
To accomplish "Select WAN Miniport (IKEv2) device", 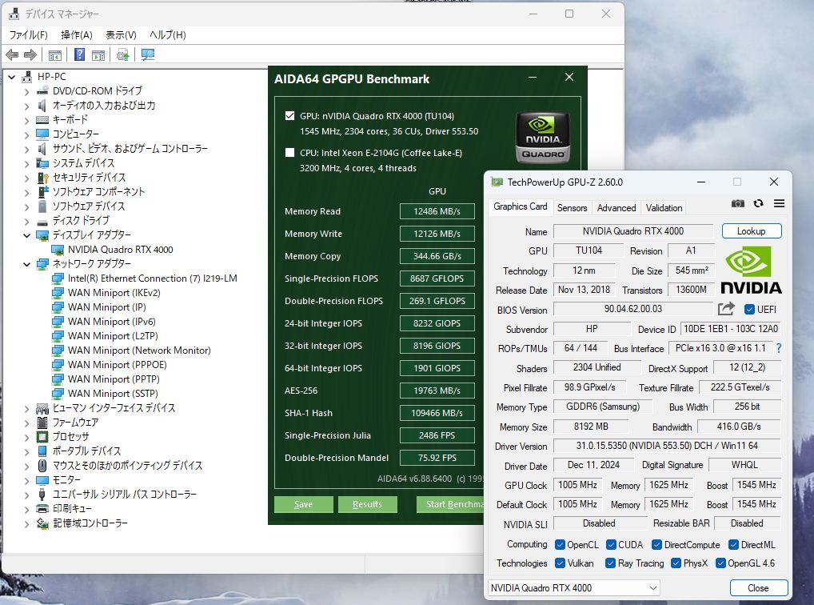I will [x=114, y=293].
